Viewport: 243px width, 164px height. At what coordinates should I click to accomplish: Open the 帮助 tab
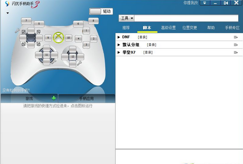(x=211, y=28)
